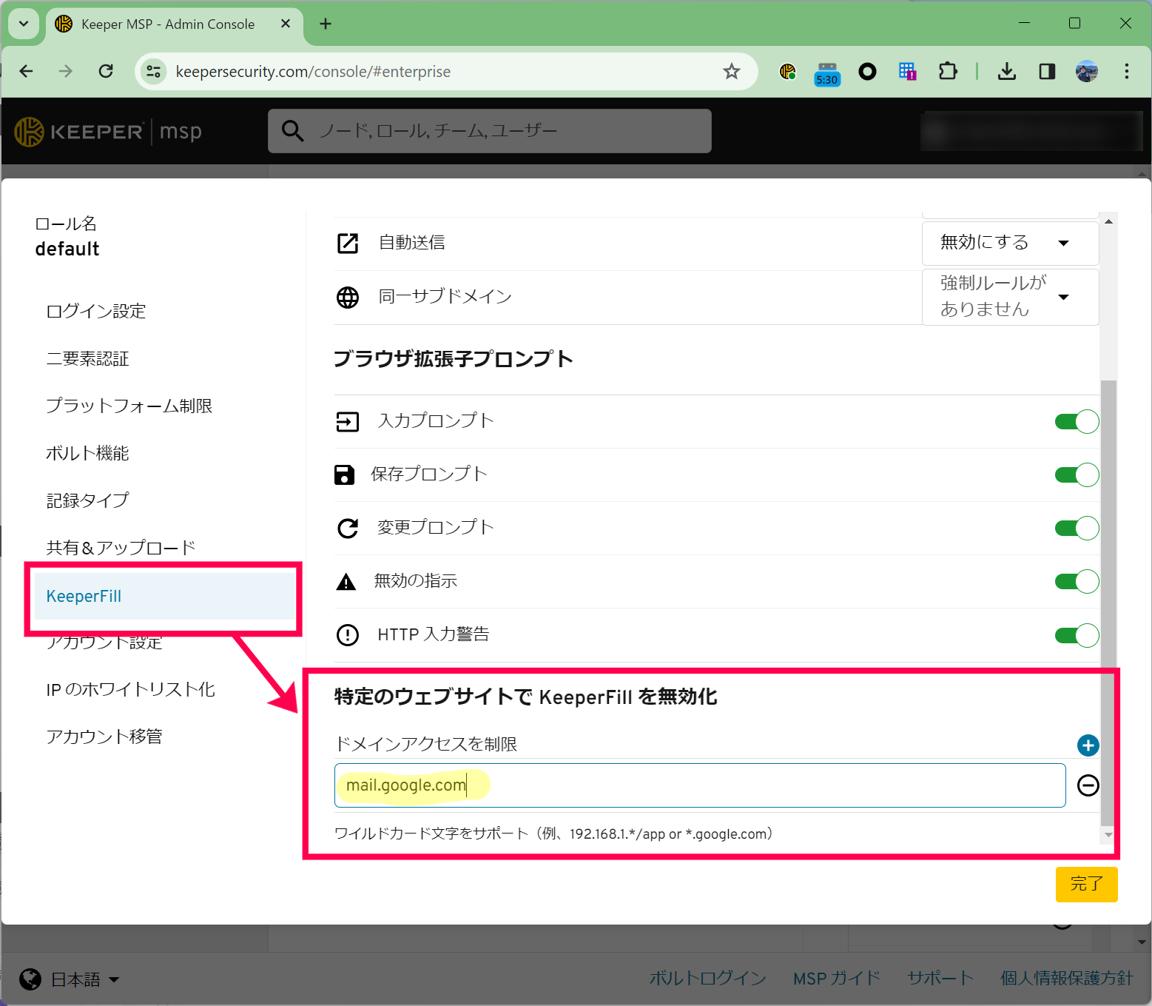Viewport: 1152px width, 1006px height.
Task: Open the 同一サブドメイン enforcement dropdown
Action: click(1010, 297)
